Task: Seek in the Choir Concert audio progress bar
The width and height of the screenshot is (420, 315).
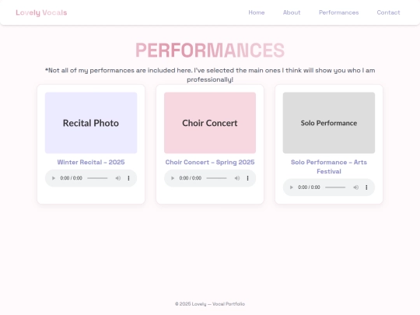Action: pos(216,178)
